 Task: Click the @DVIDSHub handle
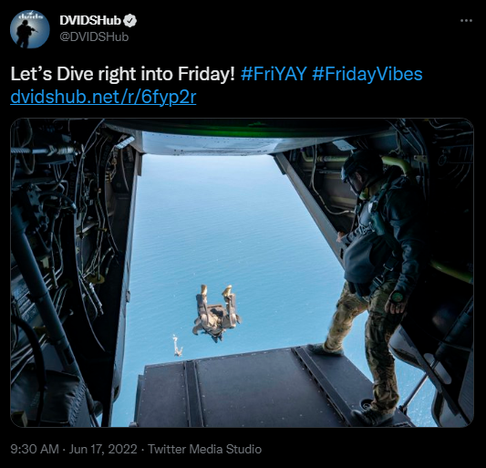click(x=94, y=36)
